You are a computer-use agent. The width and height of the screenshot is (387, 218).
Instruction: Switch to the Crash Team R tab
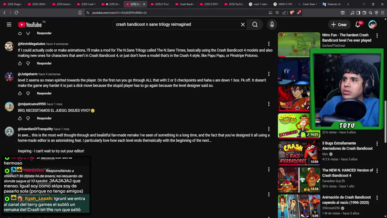pos(307,4)
